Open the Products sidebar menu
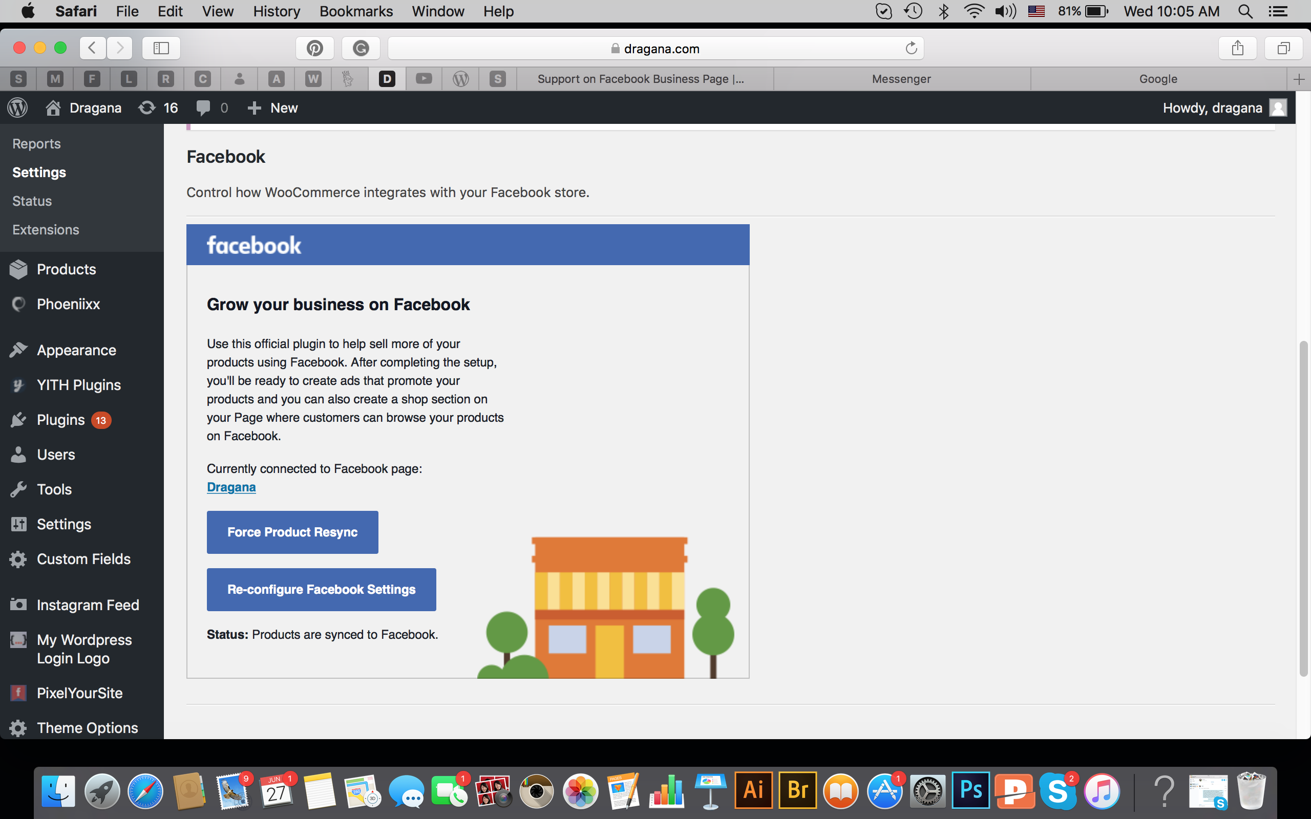This screenshot has height=819, width=1311. click(x=66, y=269)
